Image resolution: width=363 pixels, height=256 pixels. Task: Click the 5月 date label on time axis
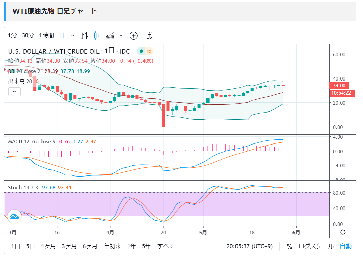203,232
